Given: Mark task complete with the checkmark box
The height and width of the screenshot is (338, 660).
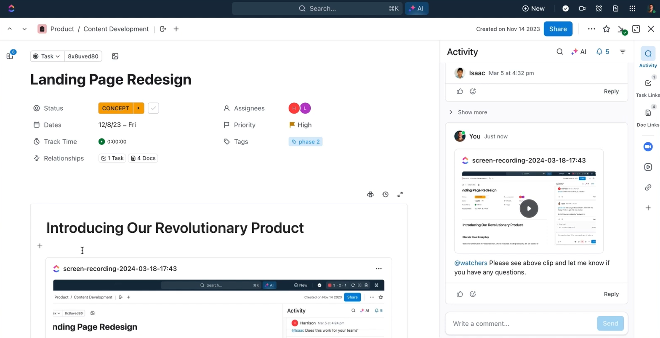Looking at the screenshot, I should (153, 108).
